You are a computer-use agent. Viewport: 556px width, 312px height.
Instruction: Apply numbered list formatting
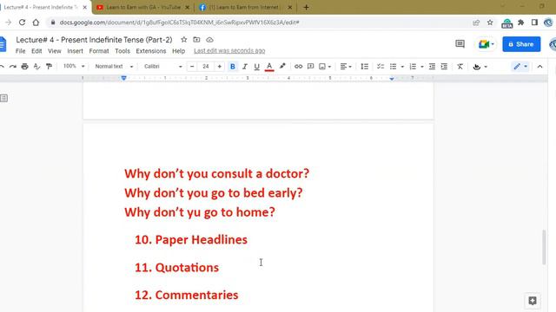pyautogui.click(x=413, y=67)
